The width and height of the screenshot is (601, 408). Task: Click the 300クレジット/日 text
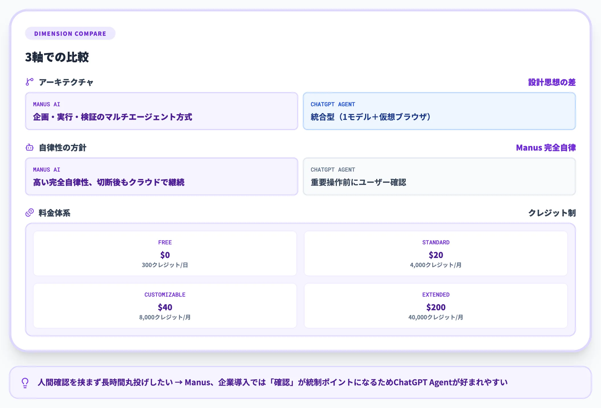pyautogui.click(x=165, y=265)
